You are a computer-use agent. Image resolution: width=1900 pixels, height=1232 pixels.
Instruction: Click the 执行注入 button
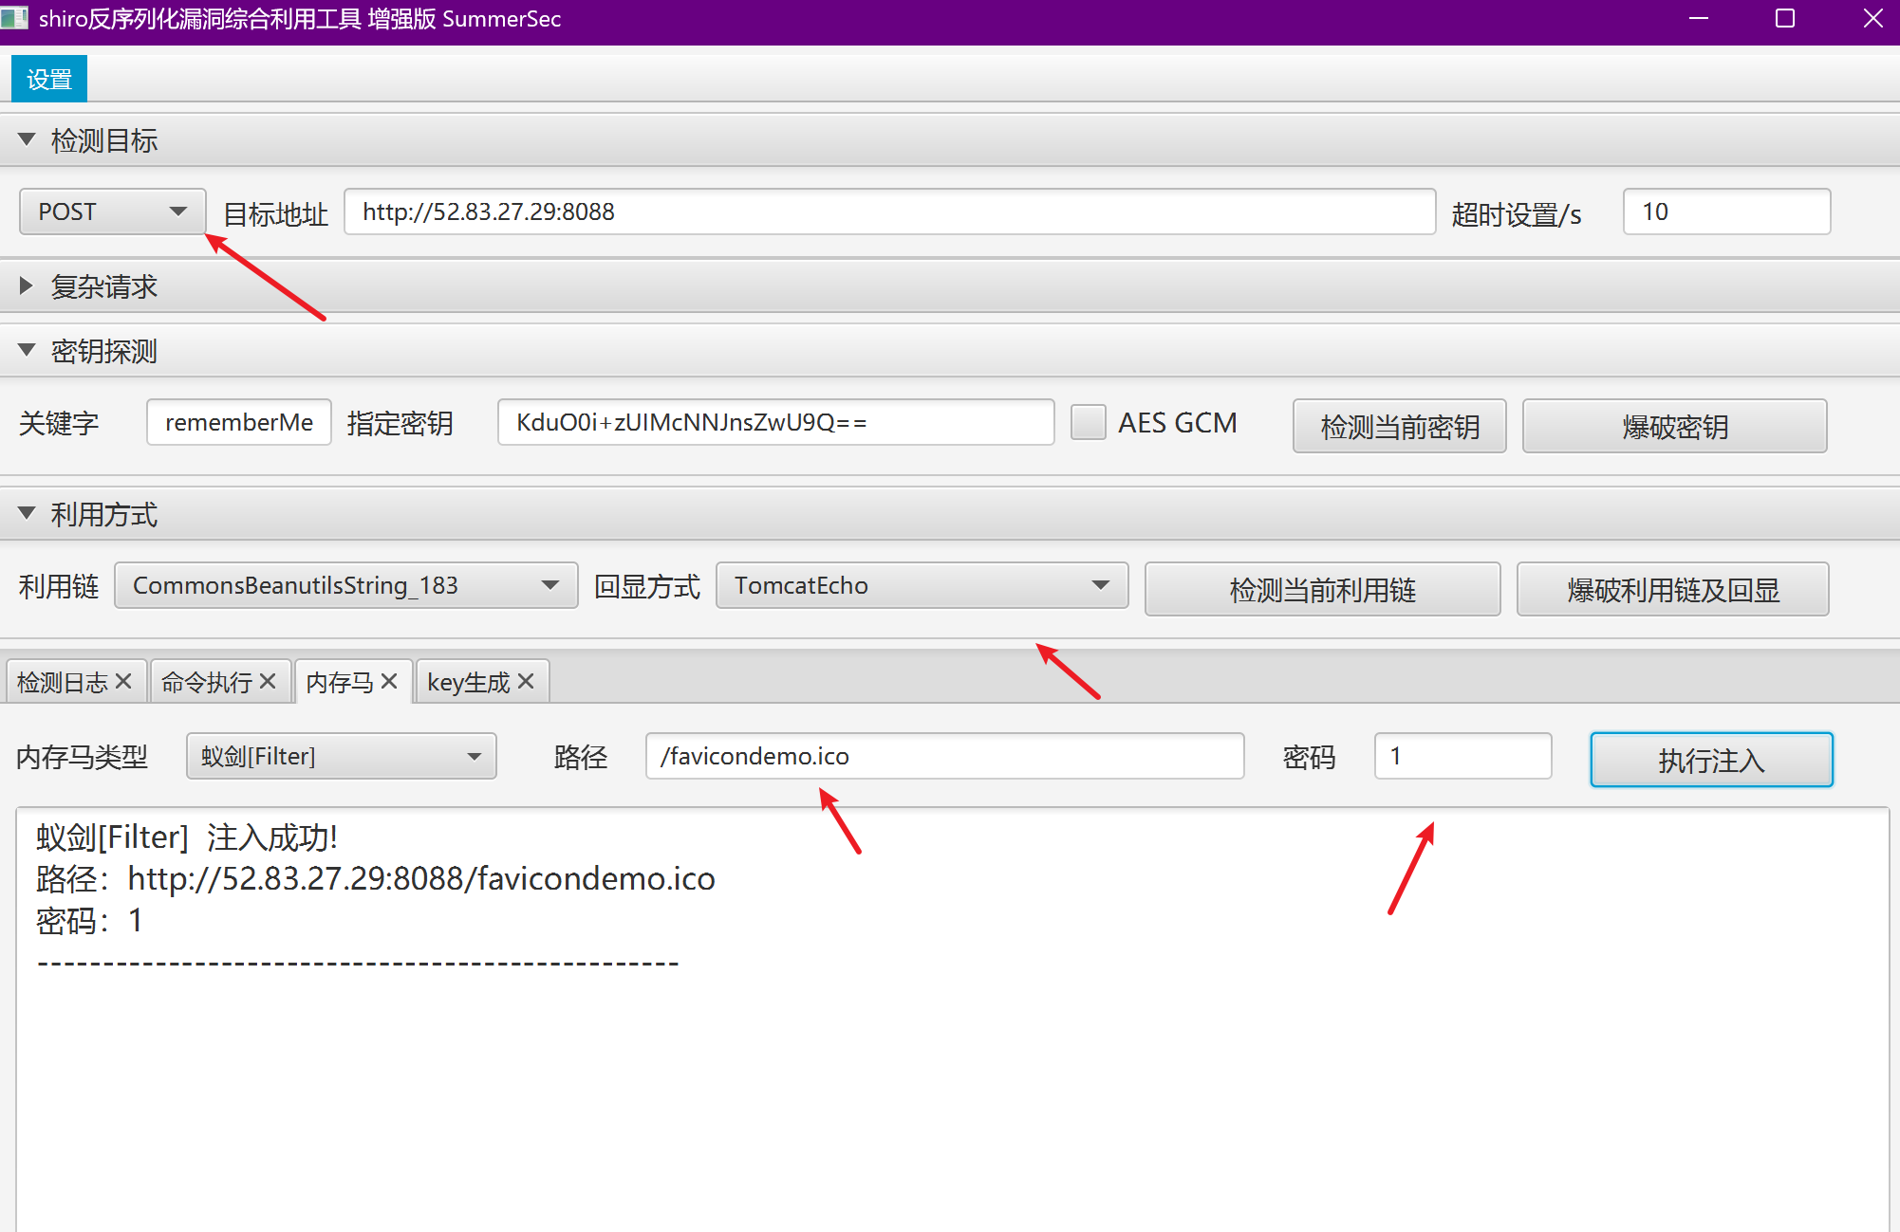(x=1710, y=760)
